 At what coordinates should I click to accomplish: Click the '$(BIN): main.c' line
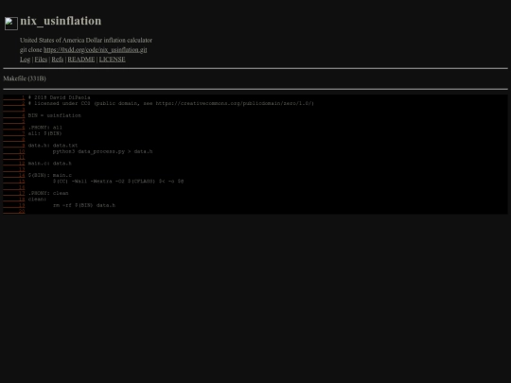(x=50, y=175)
